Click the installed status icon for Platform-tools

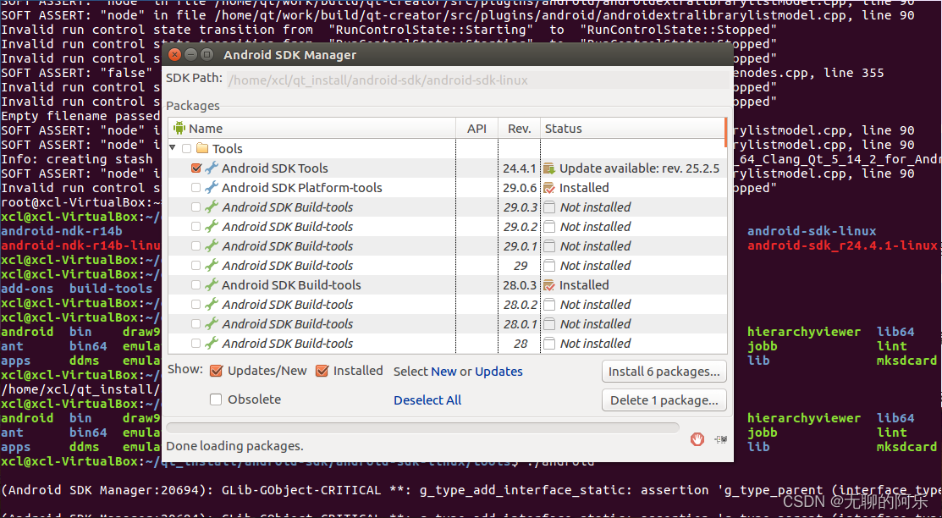(549, 188)
